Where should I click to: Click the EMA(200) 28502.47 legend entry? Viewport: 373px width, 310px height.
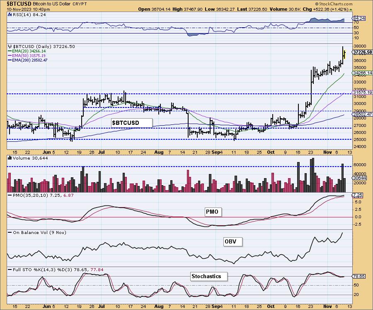pos(28,60)
